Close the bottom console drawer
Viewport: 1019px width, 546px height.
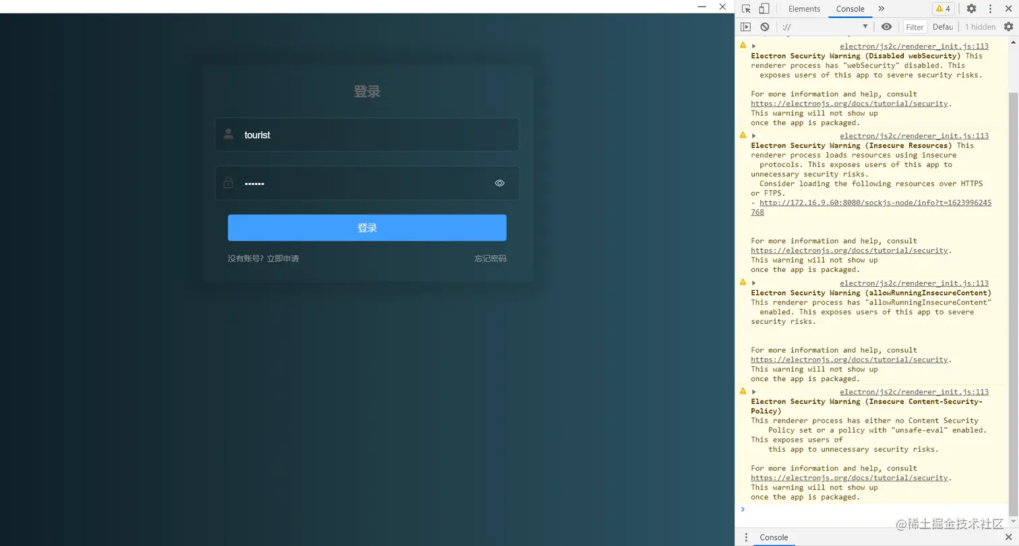(x=1008, y=537)
